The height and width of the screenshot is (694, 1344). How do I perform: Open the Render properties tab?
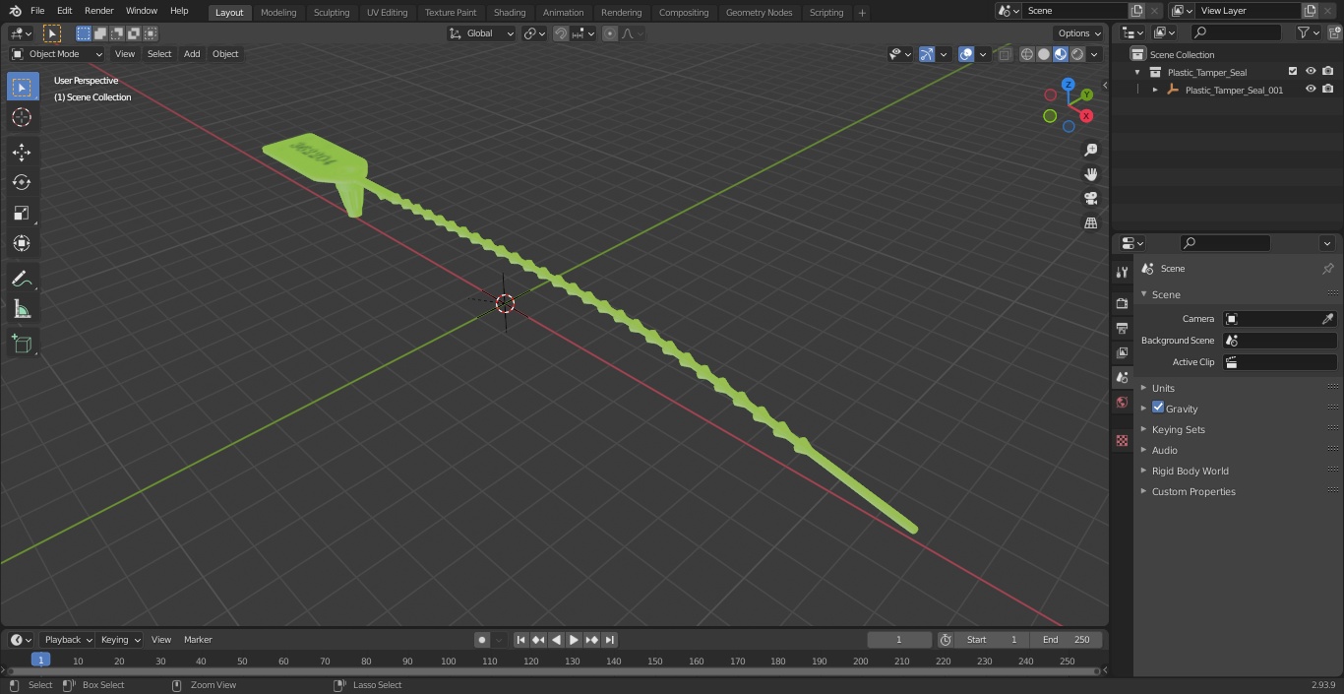pyautogui.click(x=1122, y=303)
